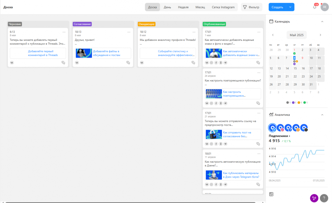Select the Threads account analytics avatar
The height and width of the screenshot is (203, 332).
[x=304, y=127]
